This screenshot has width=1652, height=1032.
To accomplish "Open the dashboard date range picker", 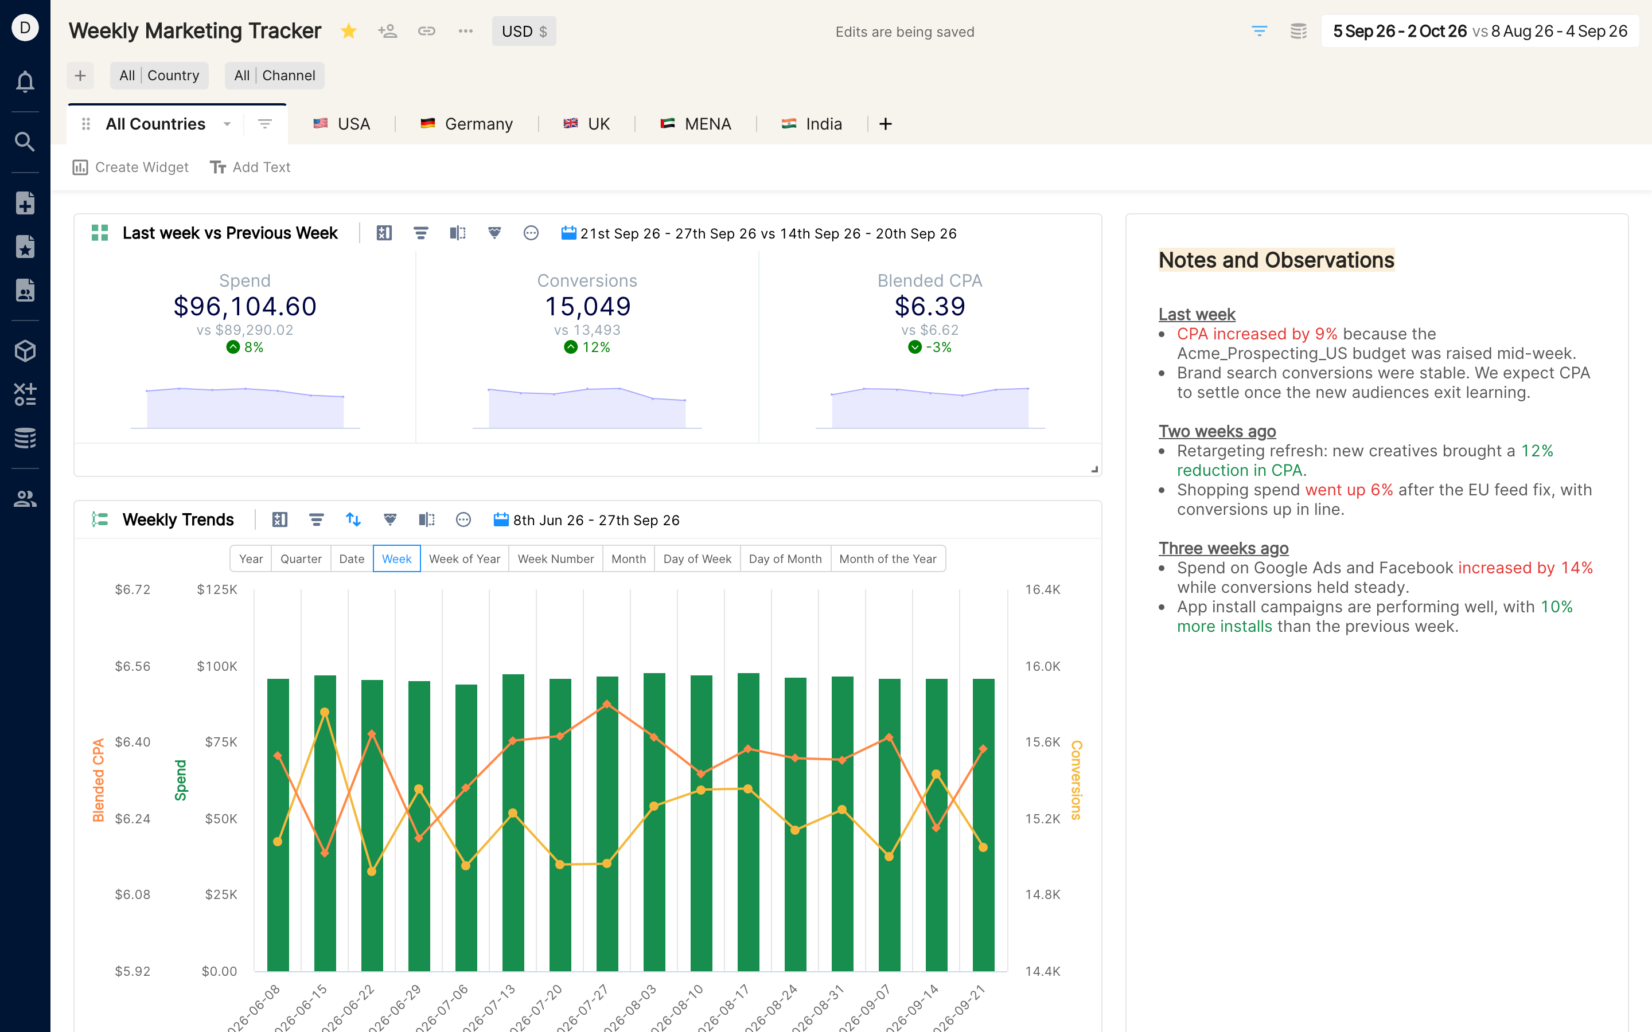I will pos(1480,32).
